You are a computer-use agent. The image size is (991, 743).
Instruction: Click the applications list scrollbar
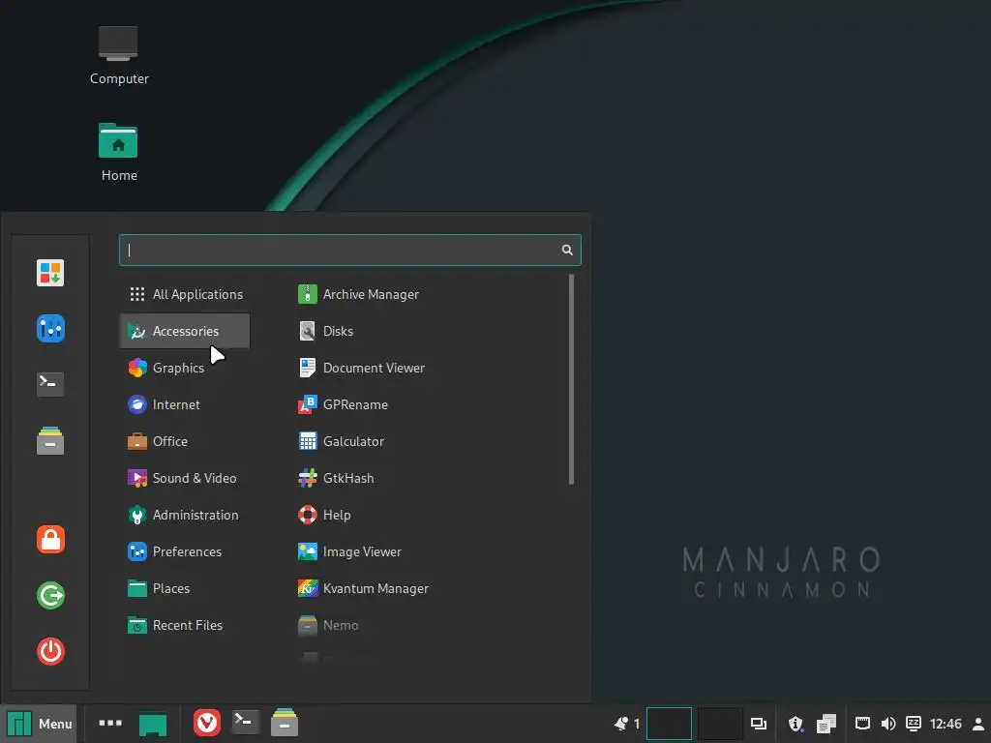click(571, 379)
